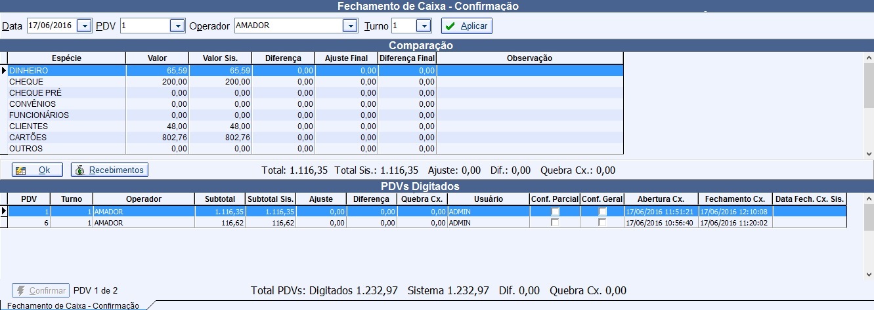The image size is (874, 310).
Task: Click down arrow of PDVs Digitados scrollbar
Action: click(x=869, y=275)
